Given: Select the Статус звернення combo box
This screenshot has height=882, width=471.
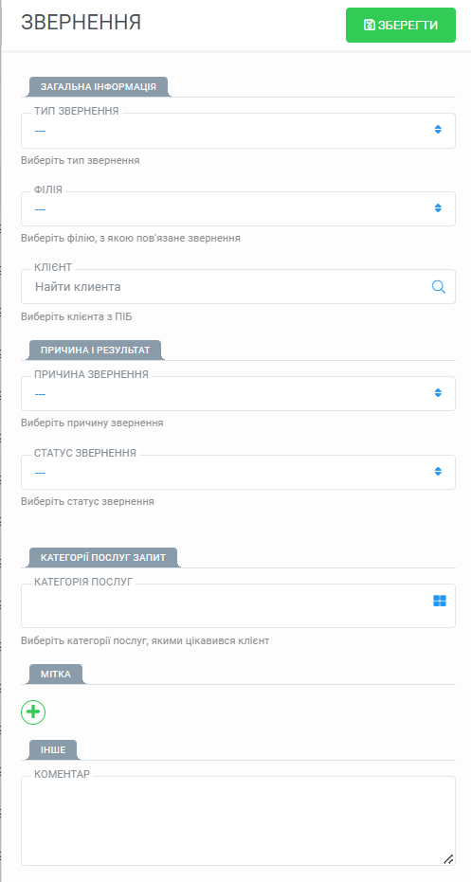Looking at the screenshot, I should click(x=238, y=472).
